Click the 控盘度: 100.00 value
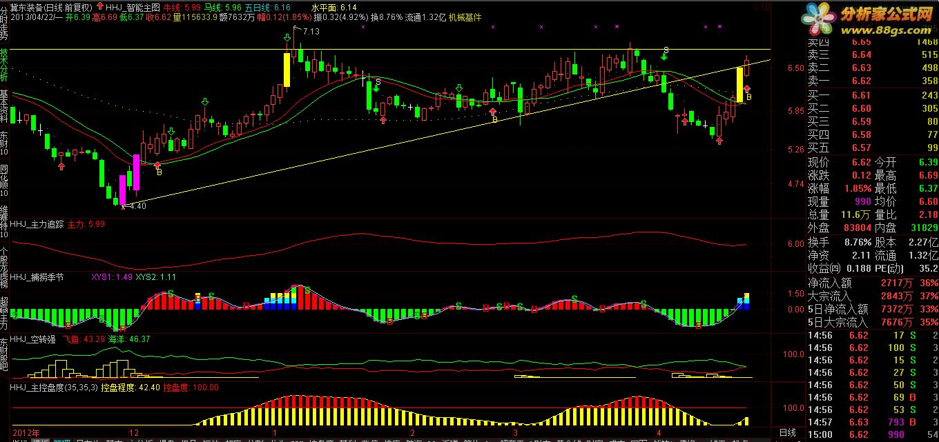 pyautogui.click(x=191, y=388)
